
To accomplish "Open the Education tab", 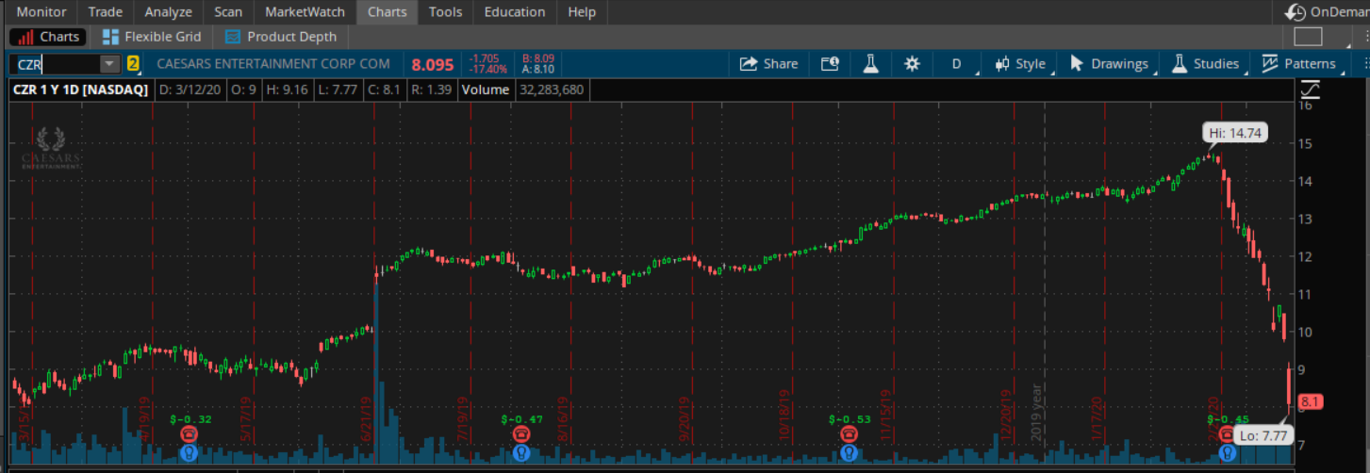I will click(x=515, y=12).
